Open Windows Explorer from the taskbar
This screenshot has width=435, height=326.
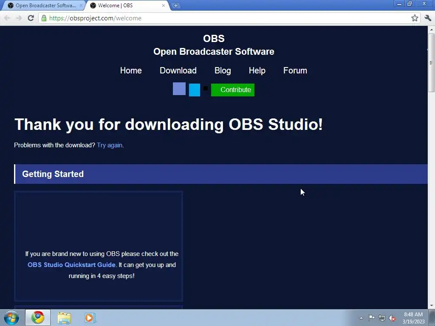[x=64, y=318]
